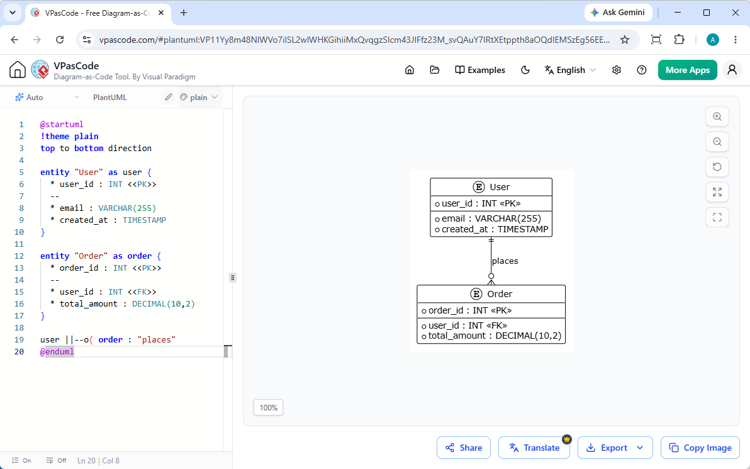The image size is (750, 469).
Task: Click the created_at : TIMESTAMP code line
Action: pyautogui.click(x=108, y=220)
